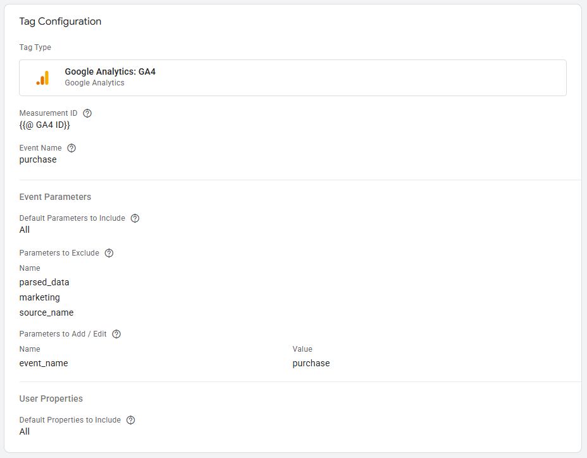Show help for Parameters to Exclude
The width and height of the screenshot is (587, 458).
(x=109, y=253)
